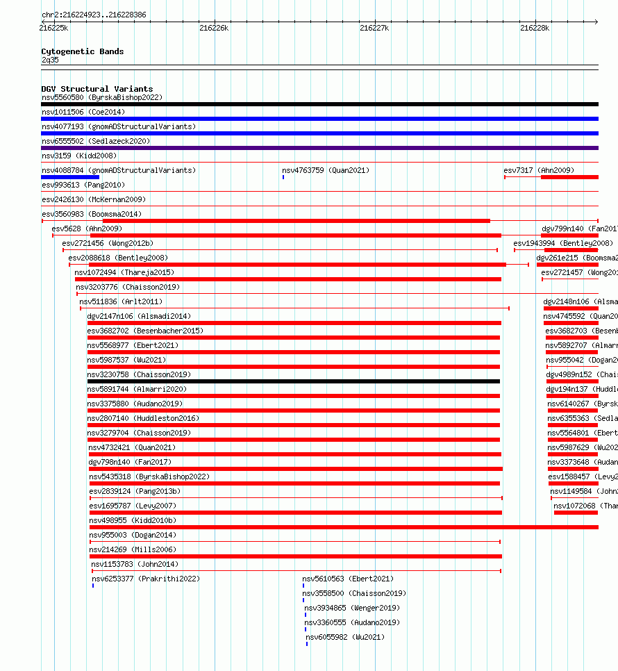618x671 pixels.
Task: Click the nsv1072068 variant label
Action: (585, 506)
